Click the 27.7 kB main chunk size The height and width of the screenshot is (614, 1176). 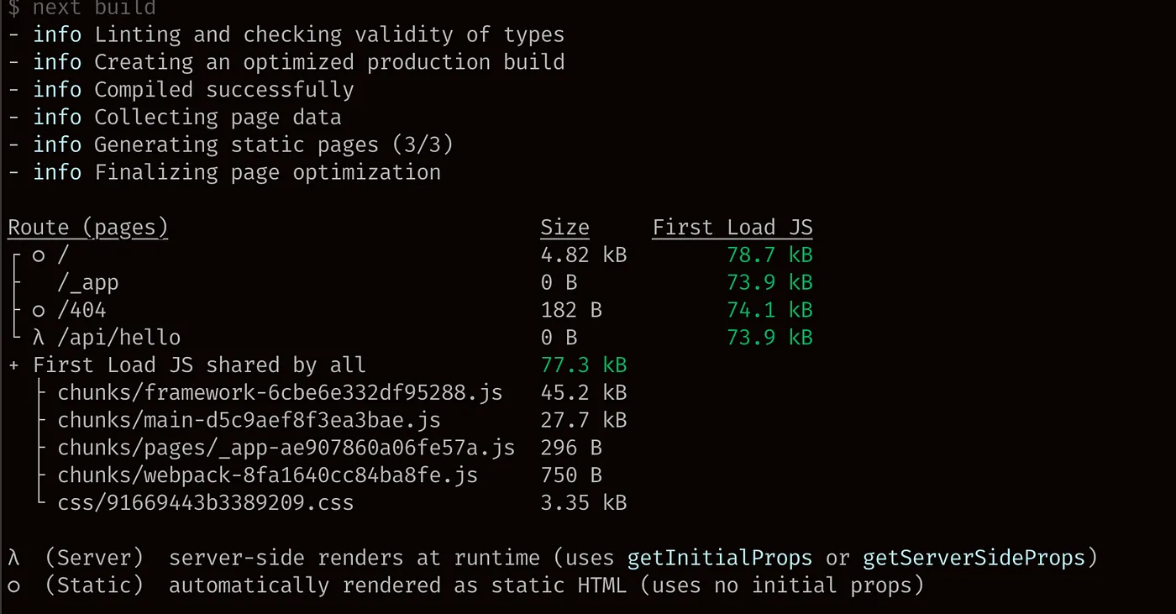(x=584, y=420)
